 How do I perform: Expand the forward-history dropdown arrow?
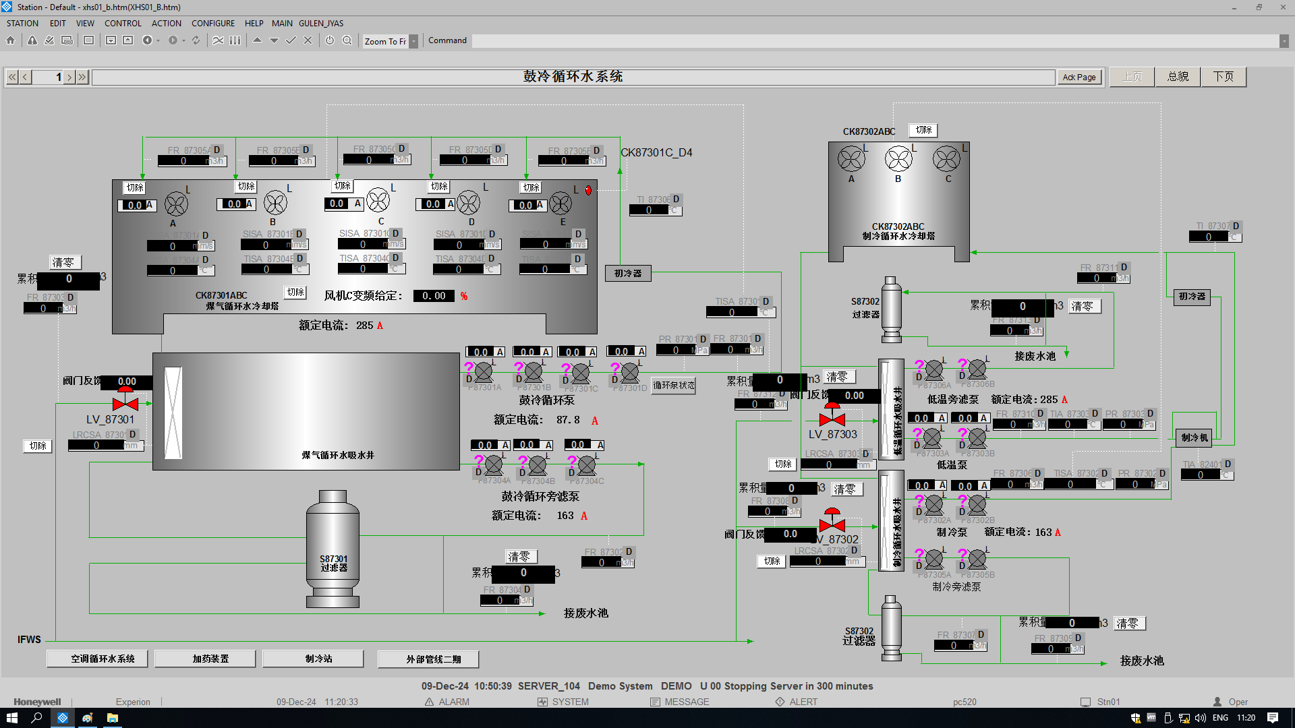(183, 40)
